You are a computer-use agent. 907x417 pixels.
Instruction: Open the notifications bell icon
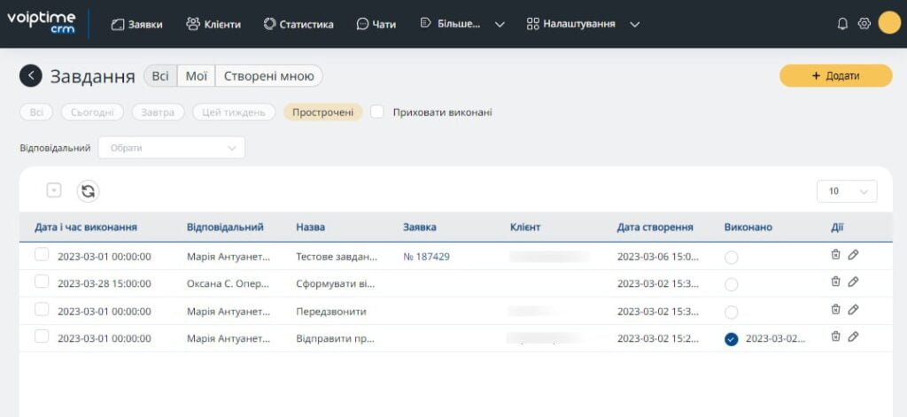[843, 24]
